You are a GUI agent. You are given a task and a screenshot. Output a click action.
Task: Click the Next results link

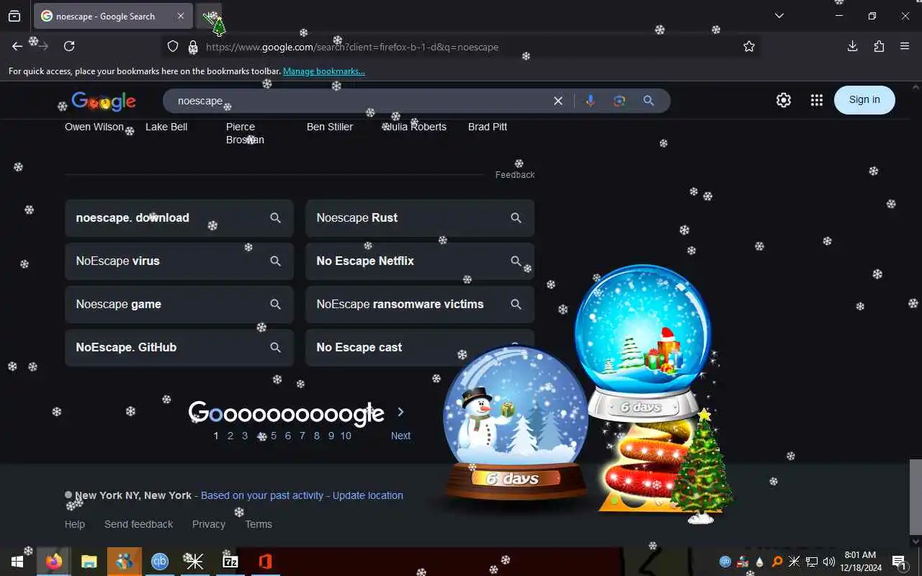click(x=401, y=436)
